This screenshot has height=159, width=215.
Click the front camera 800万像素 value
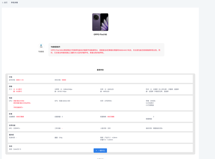111,117
